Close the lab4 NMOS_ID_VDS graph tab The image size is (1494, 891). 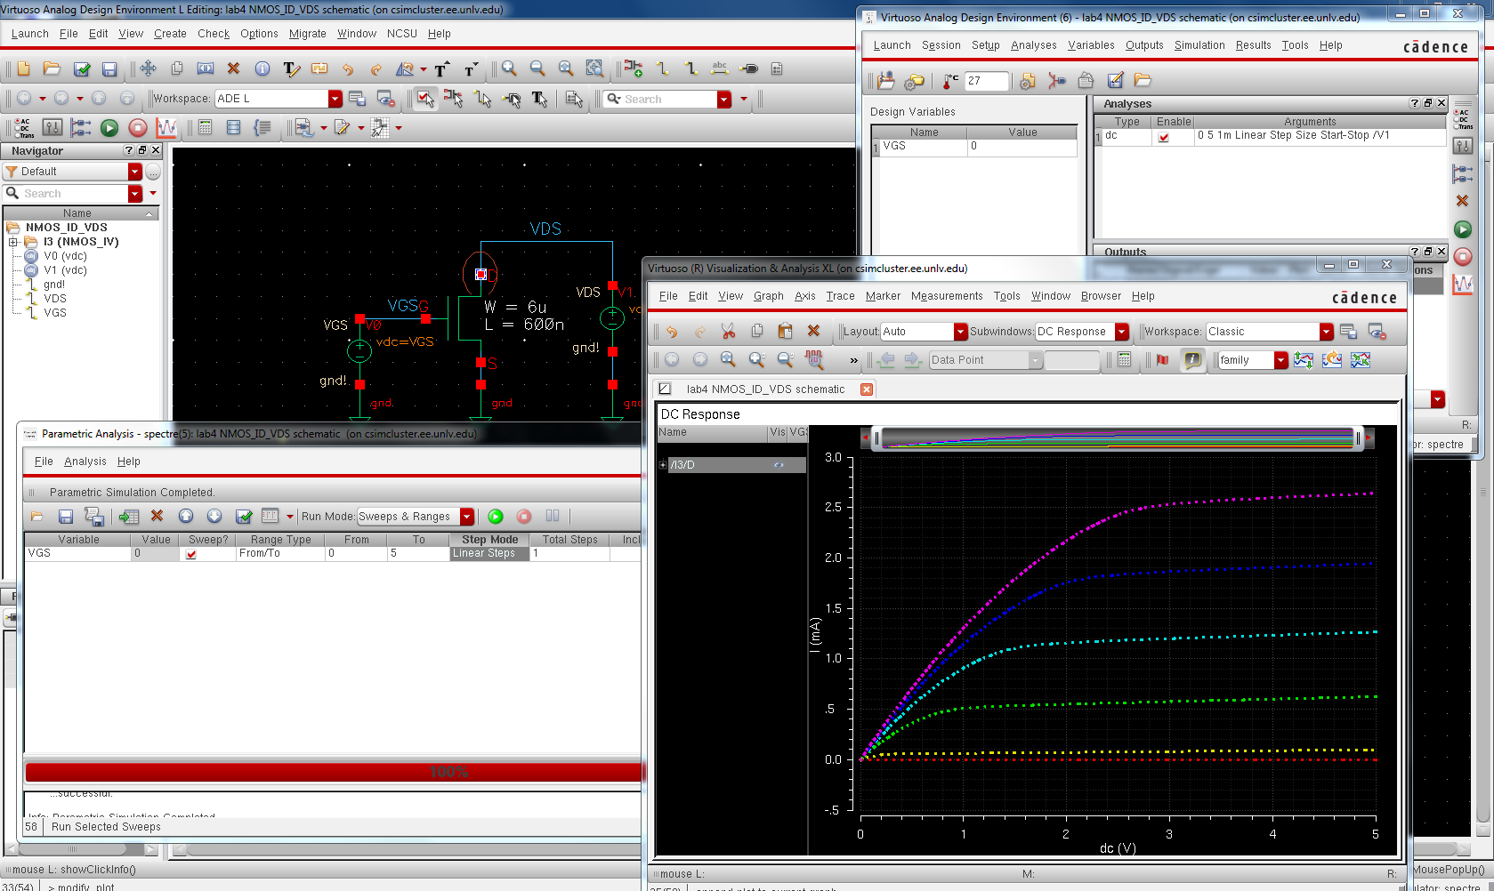pyautogui.click(x=867, y=389)
